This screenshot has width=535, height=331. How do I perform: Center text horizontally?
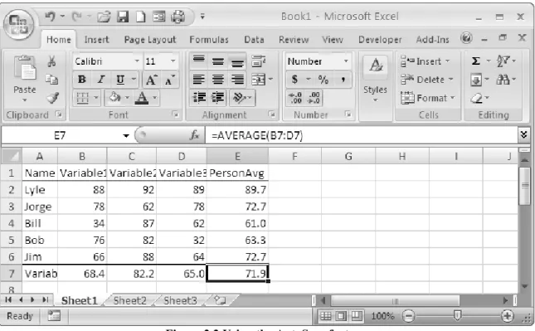[218, 80]
